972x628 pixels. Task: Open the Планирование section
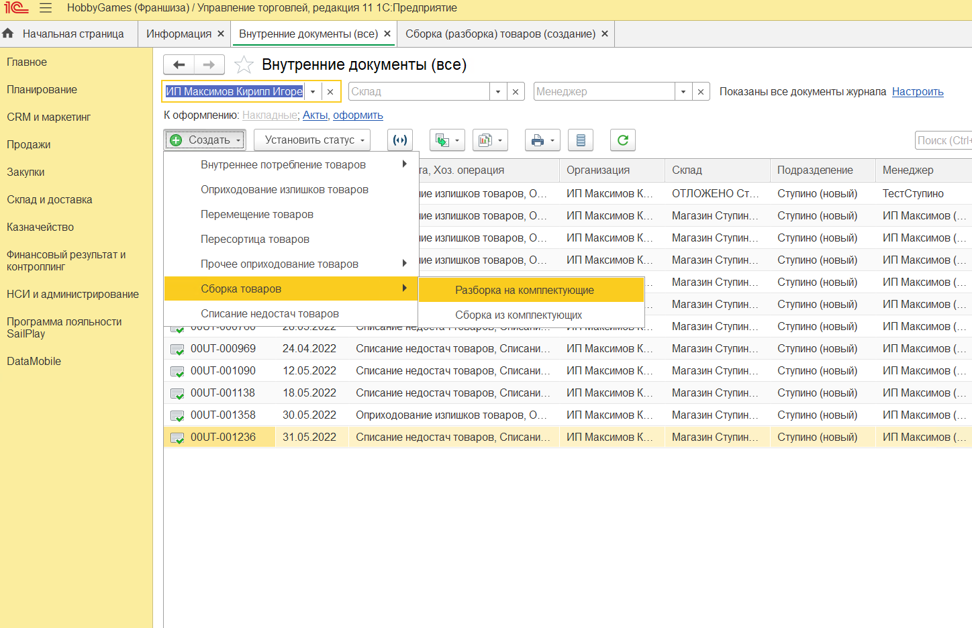pyautogui.click(x=42, y=89)
